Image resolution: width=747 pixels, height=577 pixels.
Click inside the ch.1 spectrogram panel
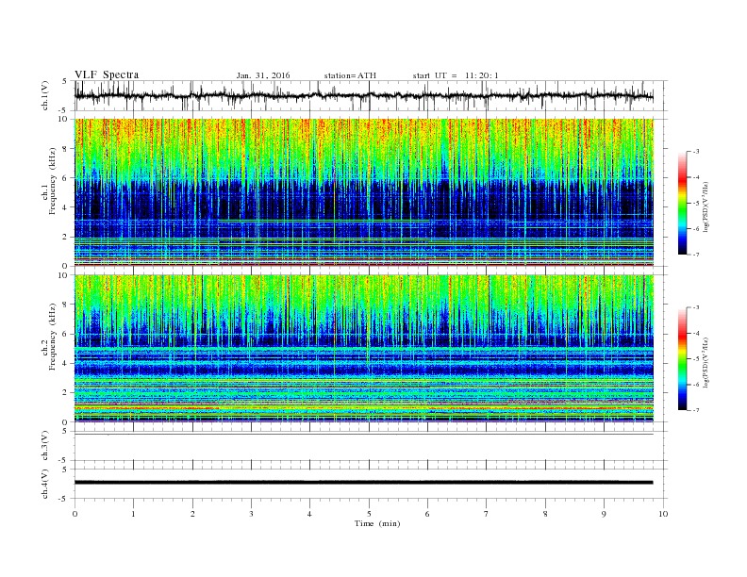(364, 192)
